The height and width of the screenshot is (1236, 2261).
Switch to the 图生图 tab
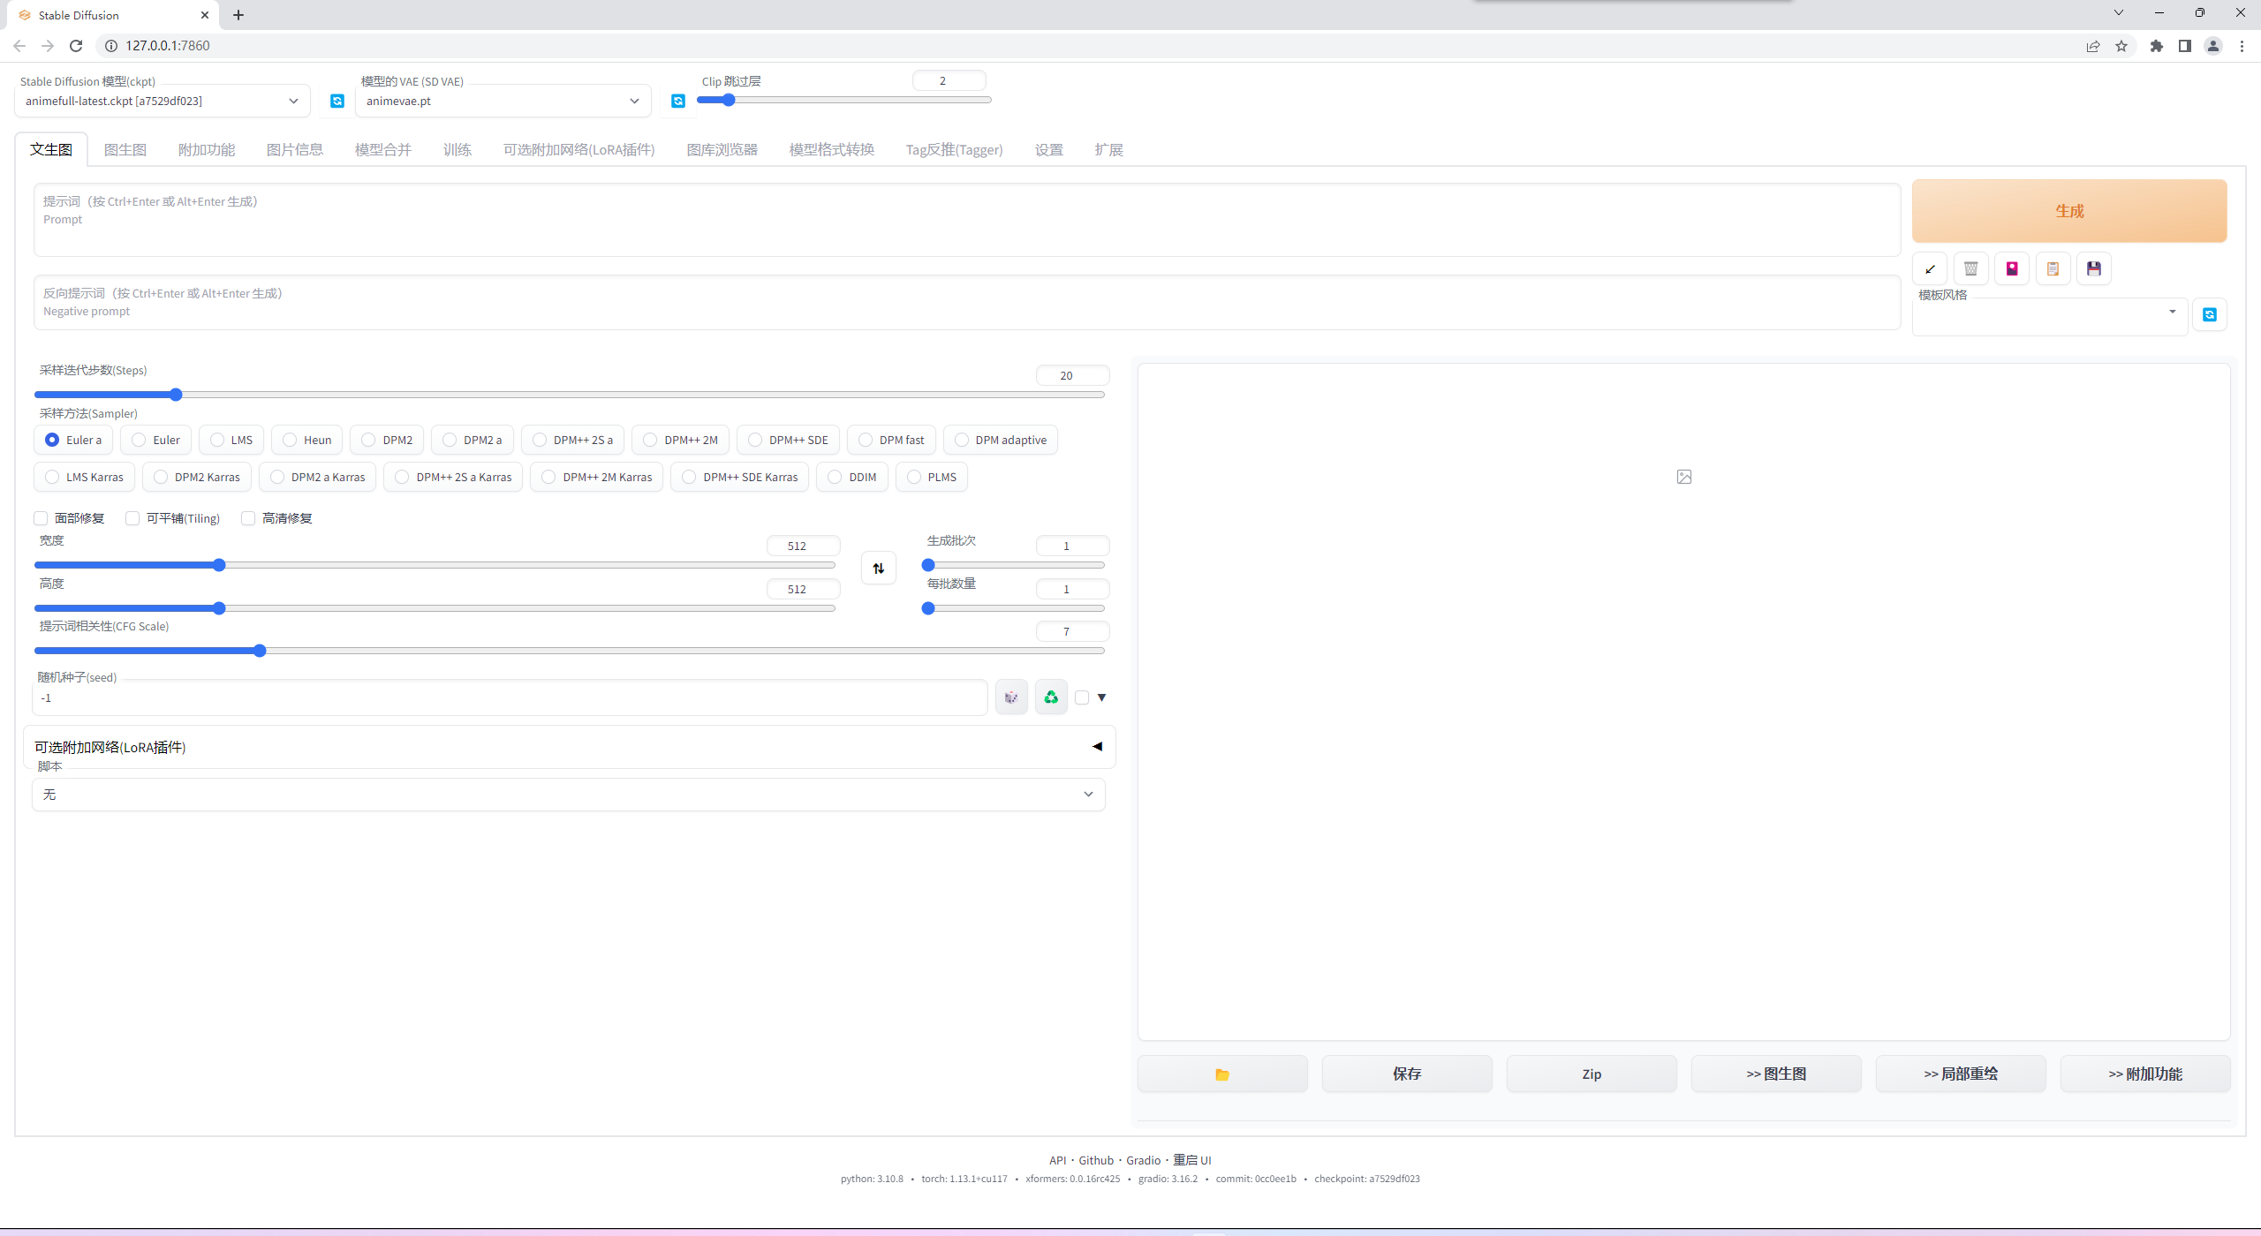[125, 150]
